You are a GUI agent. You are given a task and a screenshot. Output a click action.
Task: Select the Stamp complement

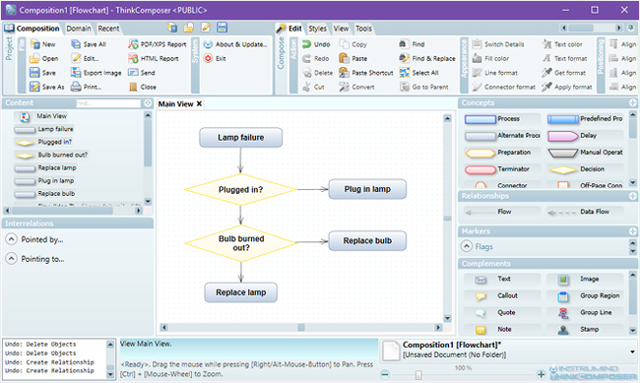pos(585,329)
